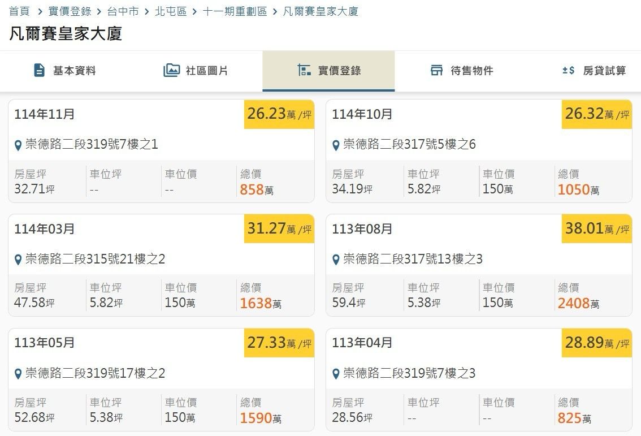Click the 實價登錄 tab icon
The image size is (641, 436).
[304, 71]
